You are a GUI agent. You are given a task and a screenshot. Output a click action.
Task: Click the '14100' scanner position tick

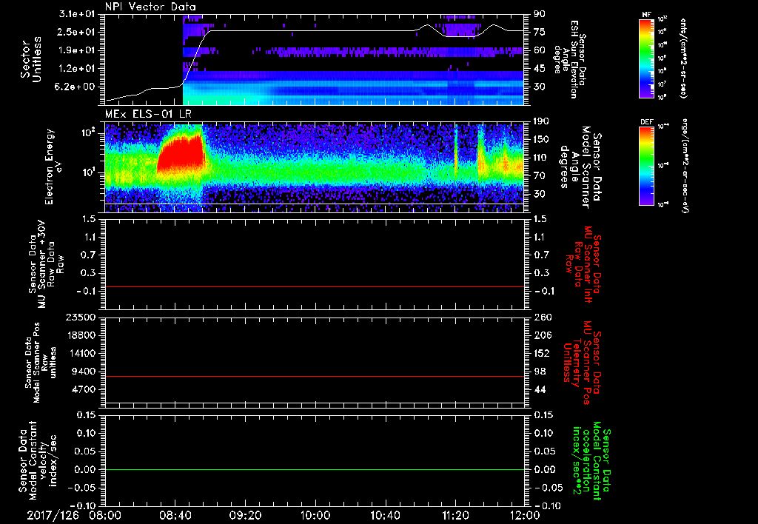[80, 353]
